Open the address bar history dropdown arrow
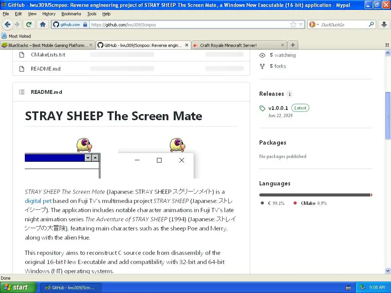 tap(301, 24)
